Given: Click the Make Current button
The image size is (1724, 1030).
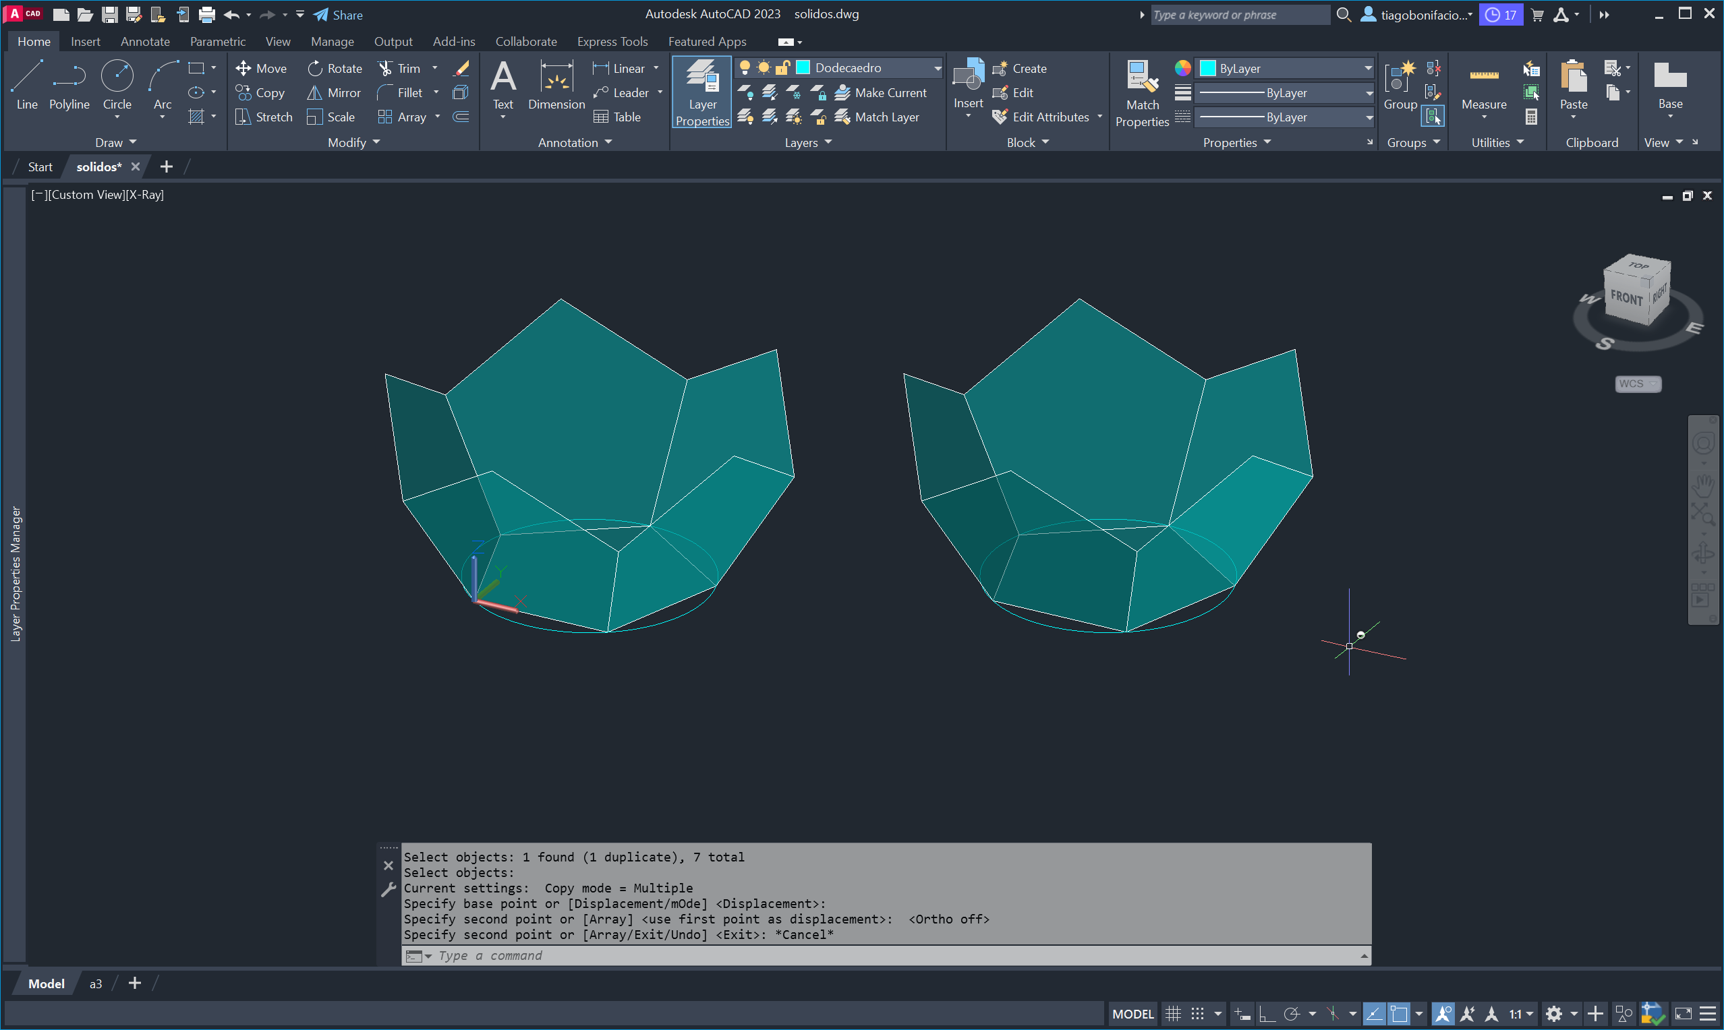Looking at the screenshot, I should click(x=882, y=92).
